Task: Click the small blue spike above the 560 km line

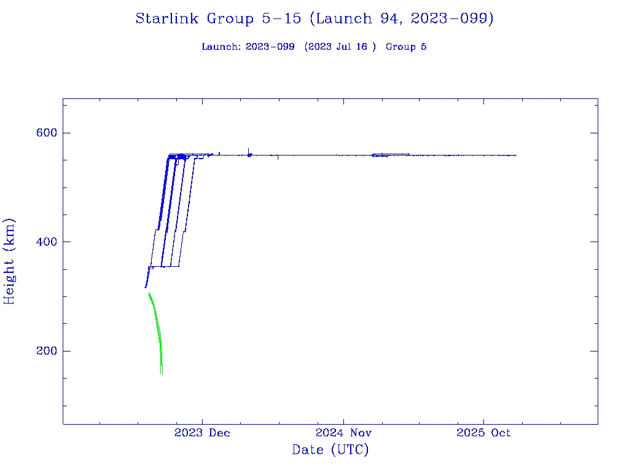Action: coord(248,150)
